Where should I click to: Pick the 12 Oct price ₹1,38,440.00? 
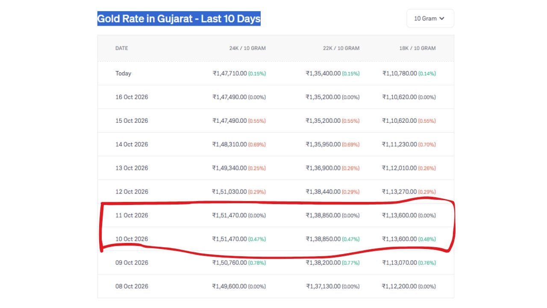[x=323, y=192]
